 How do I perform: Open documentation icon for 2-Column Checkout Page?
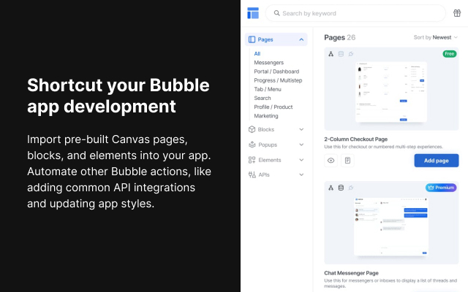[347, 161]
